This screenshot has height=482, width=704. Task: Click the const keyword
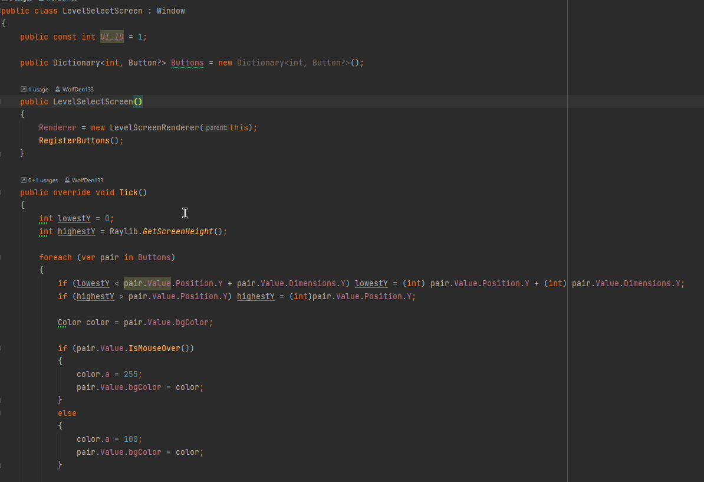65,37
